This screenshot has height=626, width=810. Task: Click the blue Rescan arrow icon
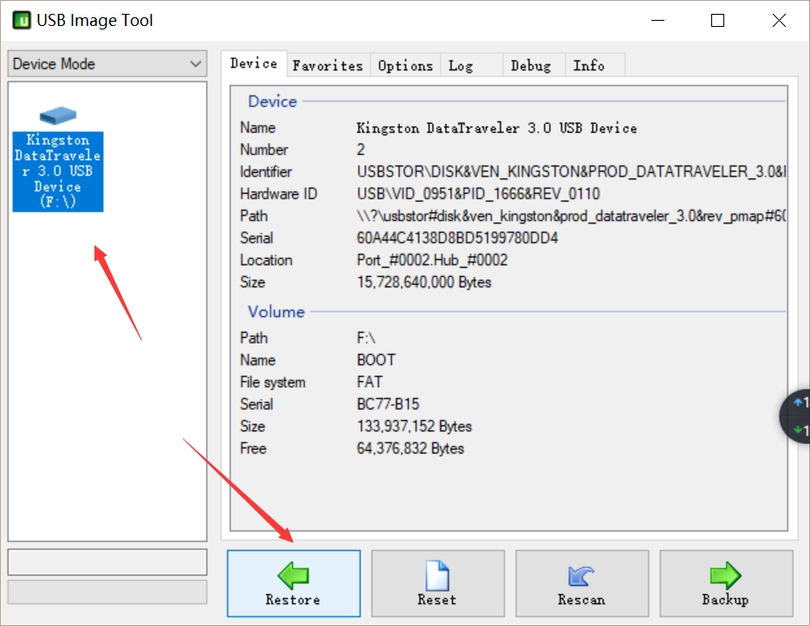tap(581, 576)
